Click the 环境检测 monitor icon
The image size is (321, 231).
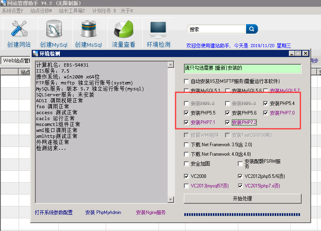(158, 30)
